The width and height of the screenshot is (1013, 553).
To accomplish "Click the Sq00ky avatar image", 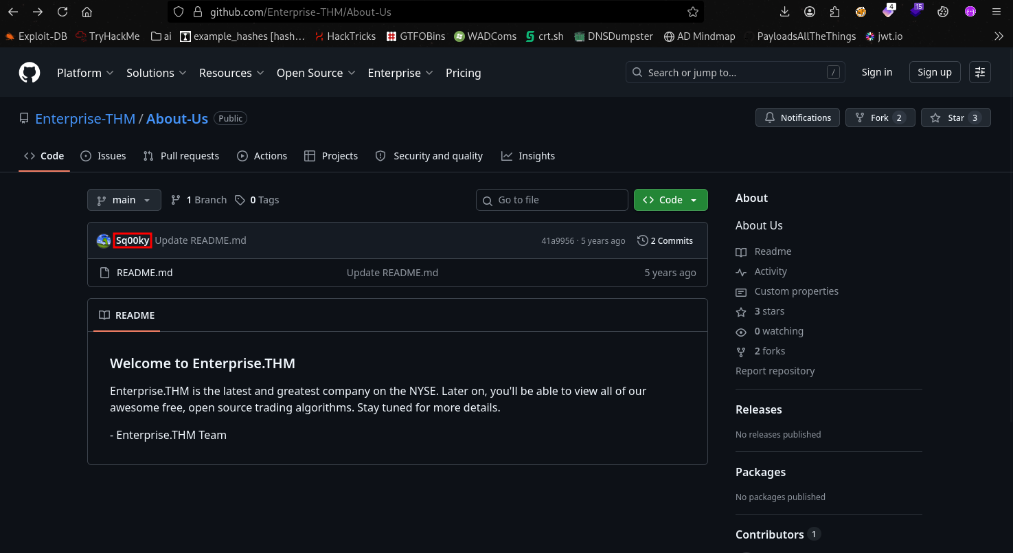I will point(104,240).
